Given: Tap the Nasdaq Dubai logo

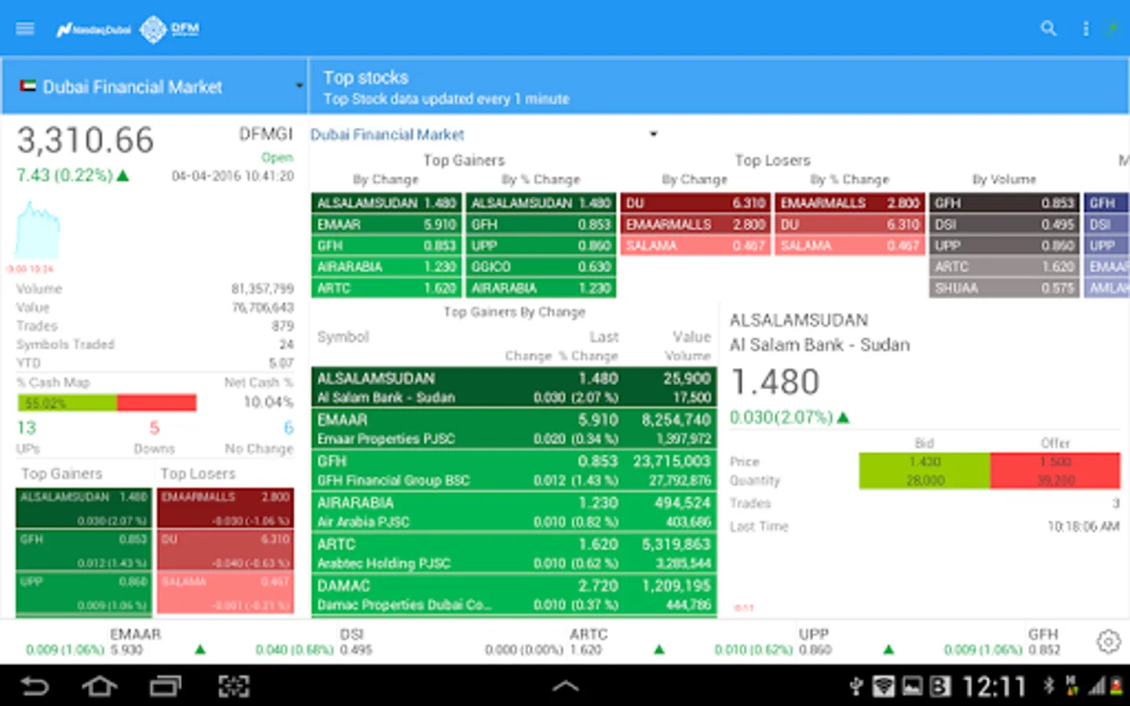Looking at the screenshot, I should click(x=93, y=30).
